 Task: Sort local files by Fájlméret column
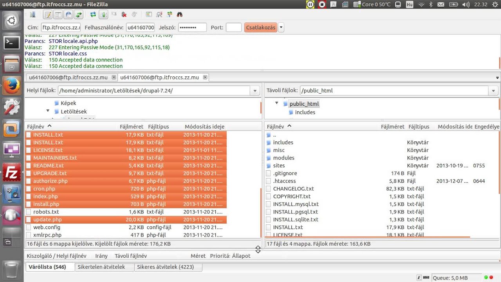point(132,127)
